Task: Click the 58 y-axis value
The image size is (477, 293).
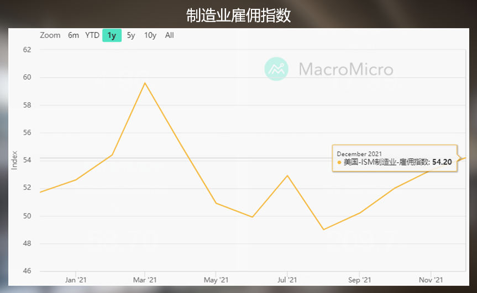Action: point(27,105)
